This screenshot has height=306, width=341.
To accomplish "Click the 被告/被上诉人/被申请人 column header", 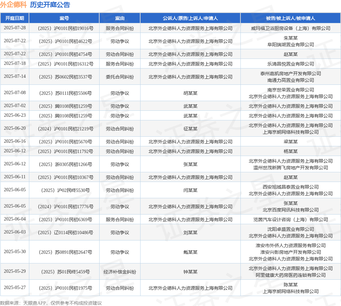I will click(x=290, y=18).
